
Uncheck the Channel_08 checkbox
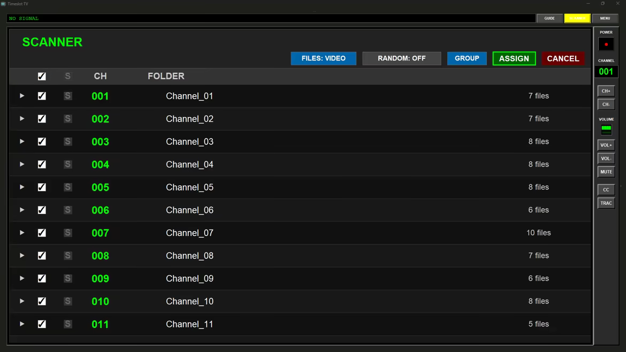(x=42, y=255)
